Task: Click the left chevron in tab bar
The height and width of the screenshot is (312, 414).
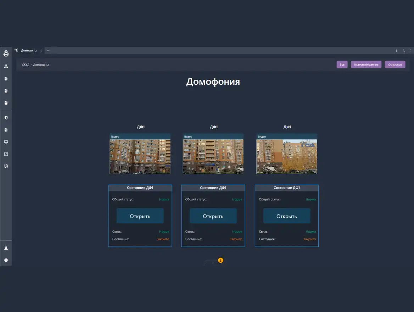Action: tap(403, 50)
